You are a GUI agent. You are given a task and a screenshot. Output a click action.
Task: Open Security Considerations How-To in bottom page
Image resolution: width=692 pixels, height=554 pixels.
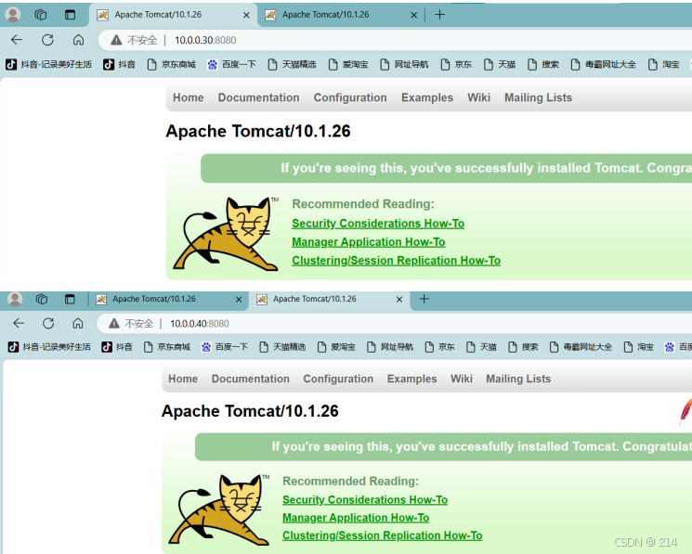click(x=365, y=500)
